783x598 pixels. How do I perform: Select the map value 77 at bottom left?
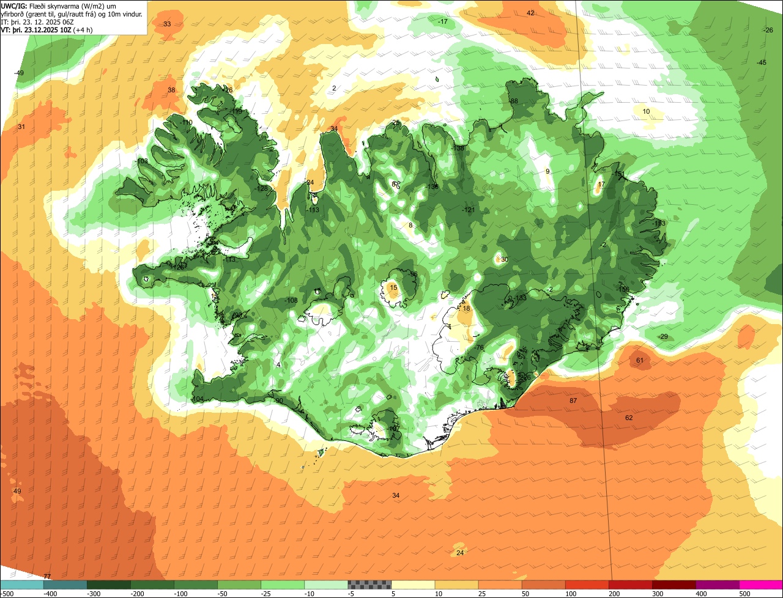[x=47, y=576]
